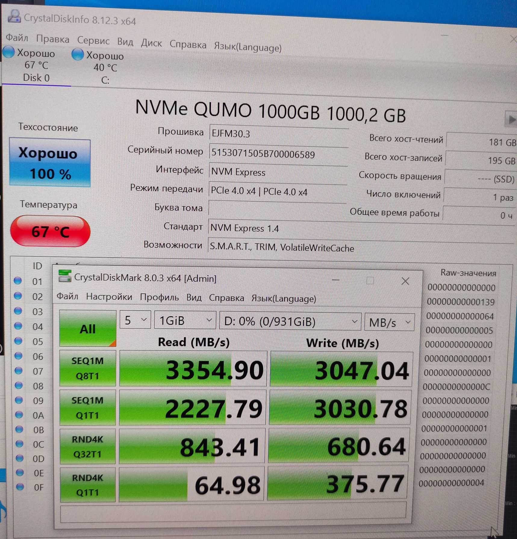Open the Настройки menu in CrystalDiskMark
Viewport: 517px width, 539px height.
(x=109, y=297)
